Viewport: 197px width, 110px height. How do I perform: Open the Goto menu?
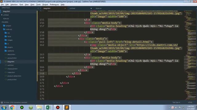coord(32,5)
